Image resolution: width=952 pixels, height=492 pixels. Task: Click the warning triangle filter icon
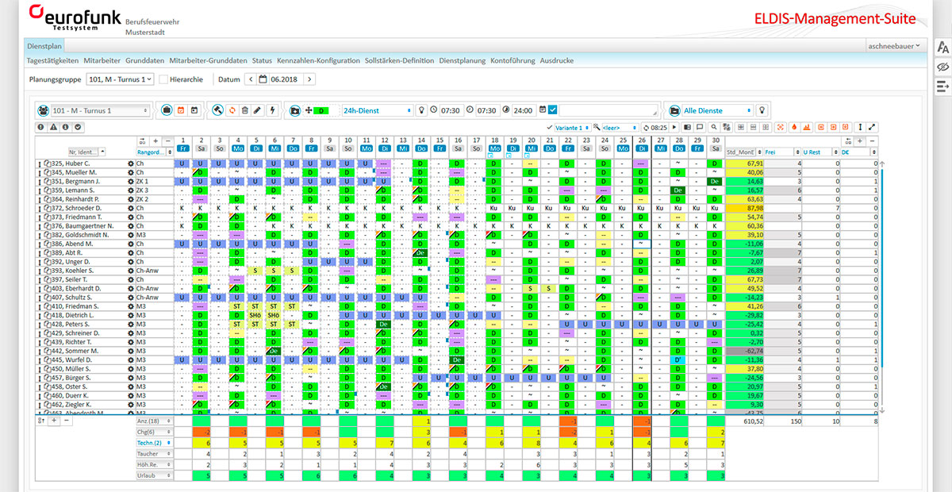[53, 127]
